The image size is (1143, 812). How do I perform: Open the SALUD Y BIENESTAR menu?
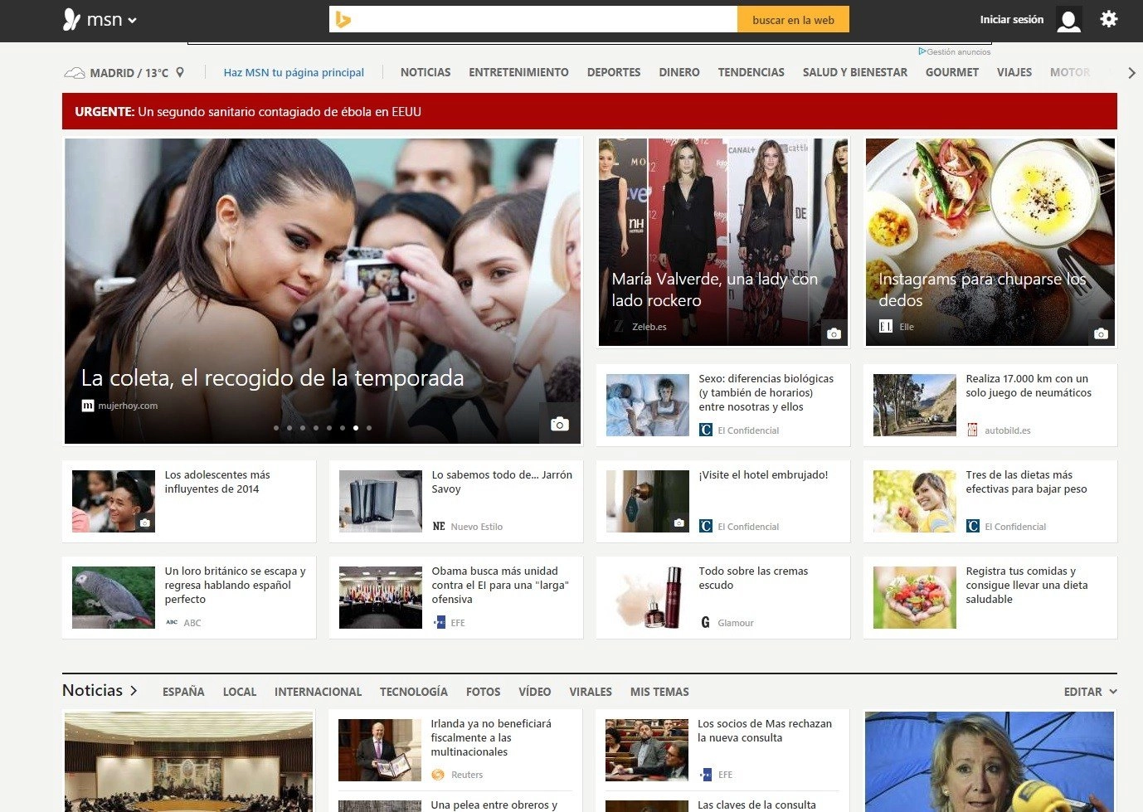coord(855,73)
